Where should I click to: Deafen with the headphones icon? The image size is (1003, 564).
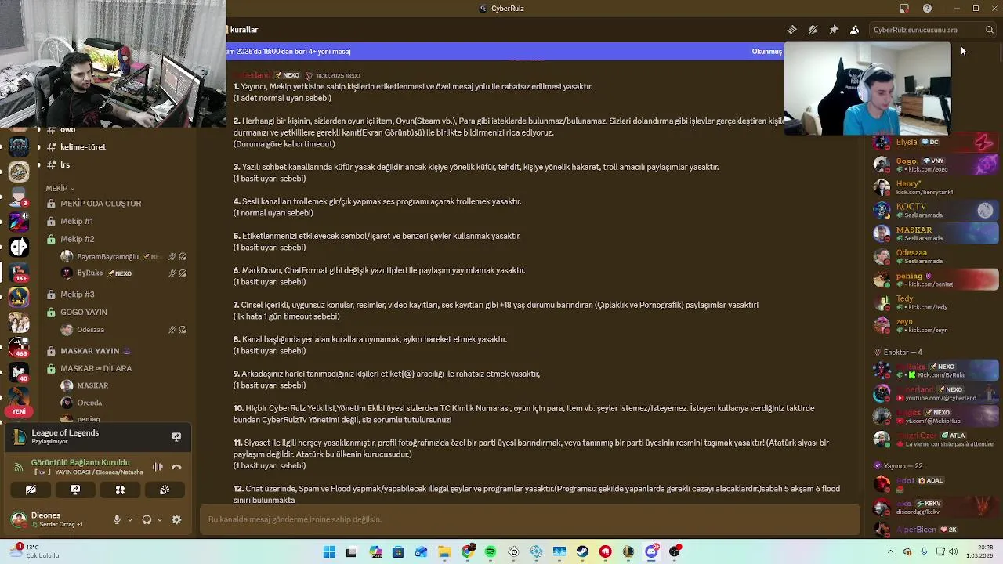pos(147,519)
